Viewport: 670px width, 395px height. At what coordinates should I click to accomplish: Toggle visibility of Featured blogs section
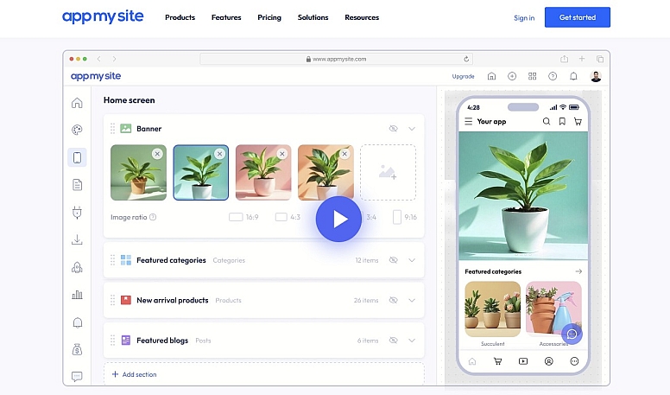tap(393, 341)
